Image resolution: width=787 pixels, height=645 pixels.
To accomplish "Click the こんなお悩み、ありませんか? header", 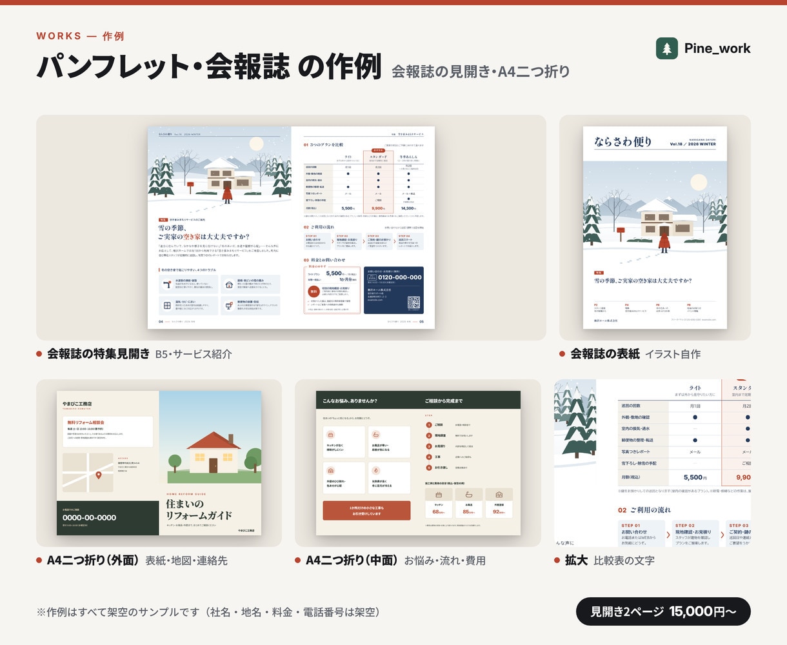I will click(350, 401).
